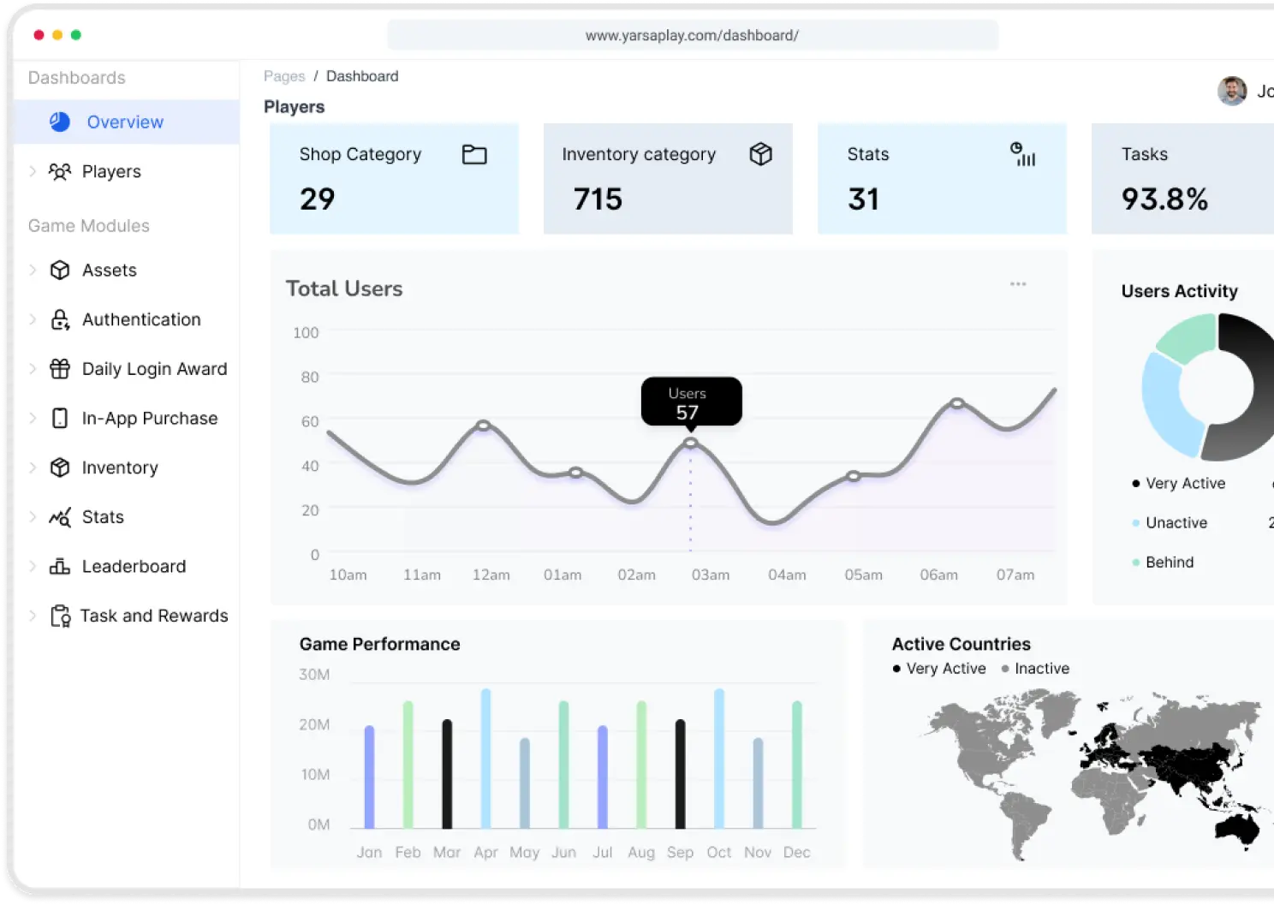This screenshot has width=1274, height=905.
Task: Click the Pages breadcrumb link
Action: click(x=284, y=76)
